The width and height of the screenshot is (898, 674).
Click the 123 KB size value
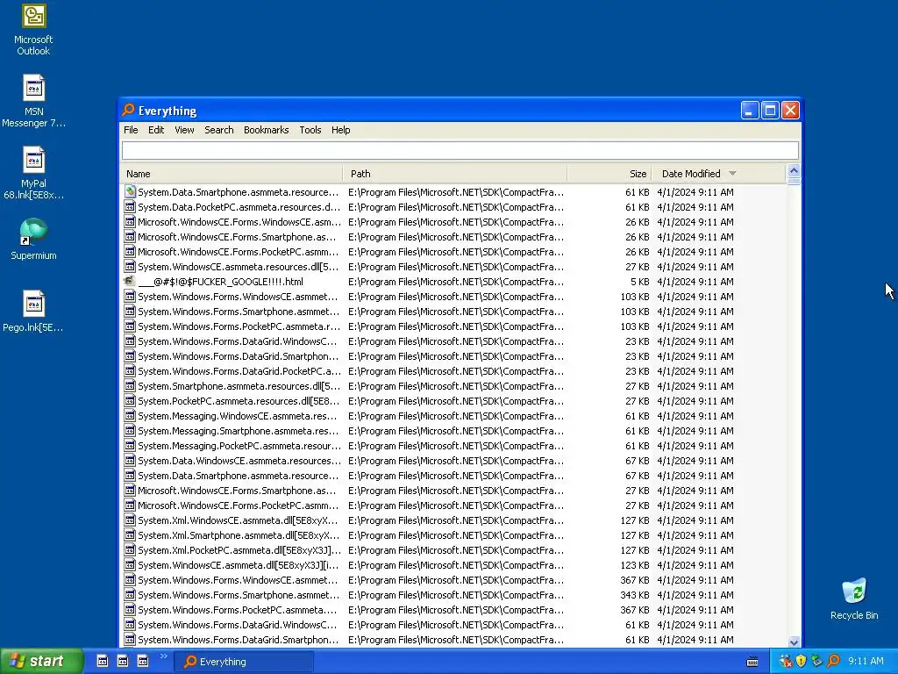coord(635,564)
